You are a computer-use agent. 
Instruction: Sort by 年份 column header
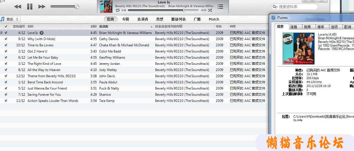[x=221, y=26]
